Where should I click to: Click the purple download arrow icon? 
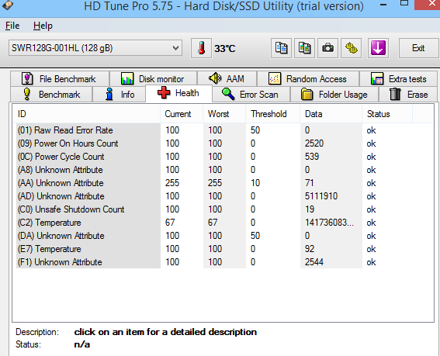(378, 48)
